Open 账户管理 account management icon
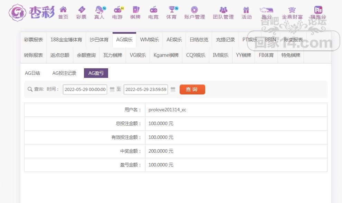The width and height of the screenshot is (342, 203). tap(194, 10)
